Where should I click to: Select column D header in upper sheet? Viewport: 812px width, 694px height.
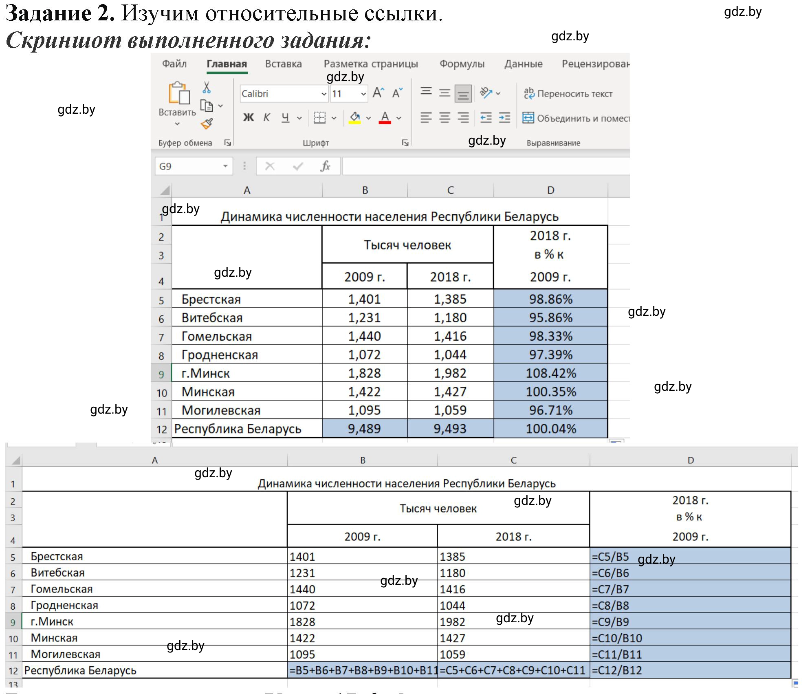click(x=550, y=190)
